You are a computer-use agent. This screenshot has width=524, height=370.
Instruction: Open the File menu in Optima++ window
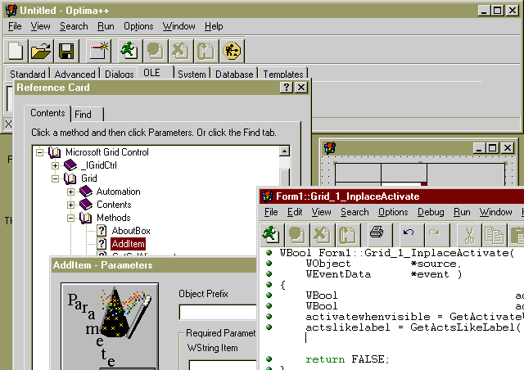coord(15,26)
